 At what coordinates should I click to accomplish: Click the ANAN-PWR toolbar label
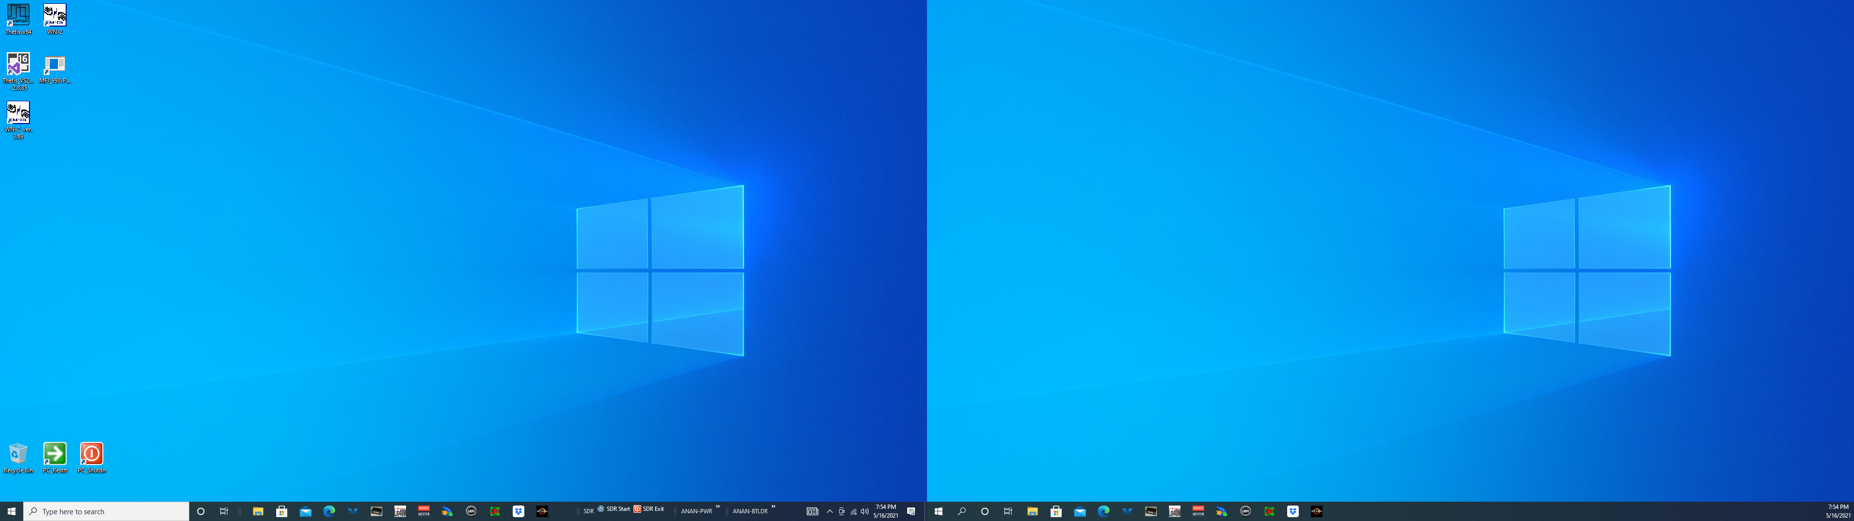tap(696, 511)
